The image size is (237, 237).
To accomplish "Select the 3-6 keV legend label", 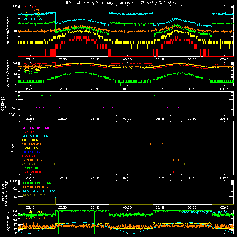I will point(31,7).
